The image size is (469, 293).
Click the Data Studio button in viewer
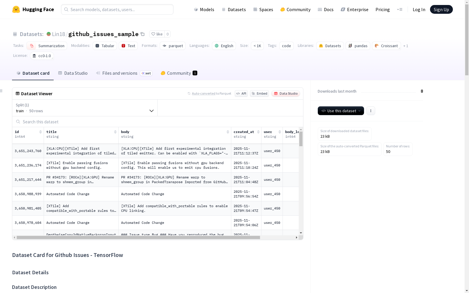point(286,93)
